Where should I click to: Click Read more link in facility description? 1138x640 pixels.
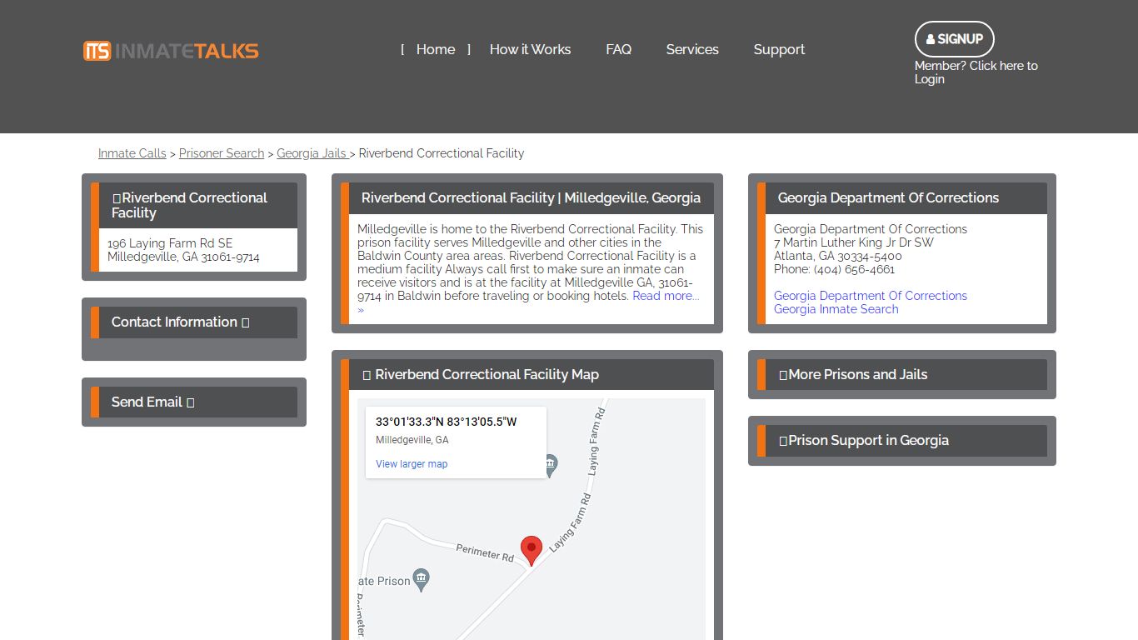pyautogui.click(x=666, y=296)
